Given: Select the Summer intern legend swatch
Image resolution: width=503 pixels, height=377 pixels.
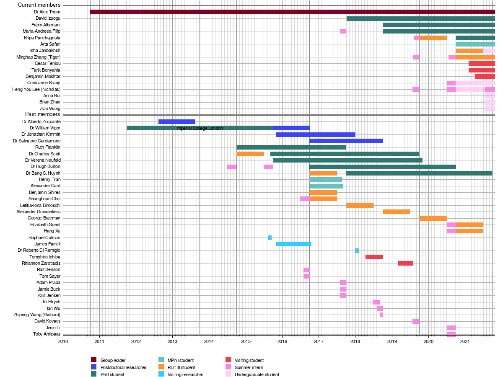Looking at the screenshot, I should point(228,367).
